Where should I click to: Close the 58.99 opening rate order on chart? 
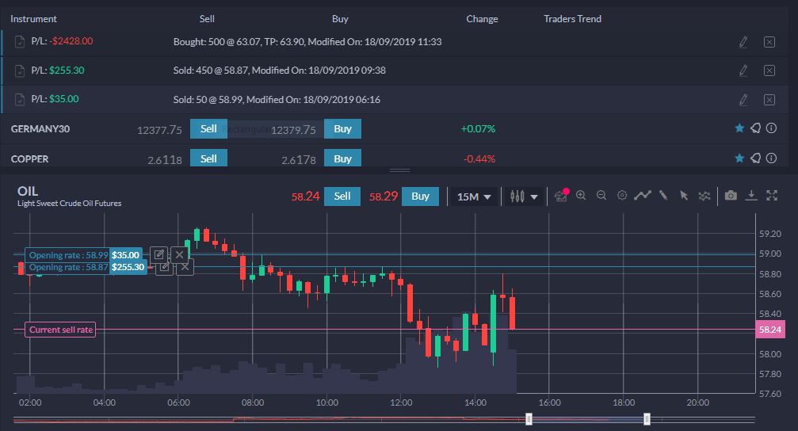[x=179, y=254]
